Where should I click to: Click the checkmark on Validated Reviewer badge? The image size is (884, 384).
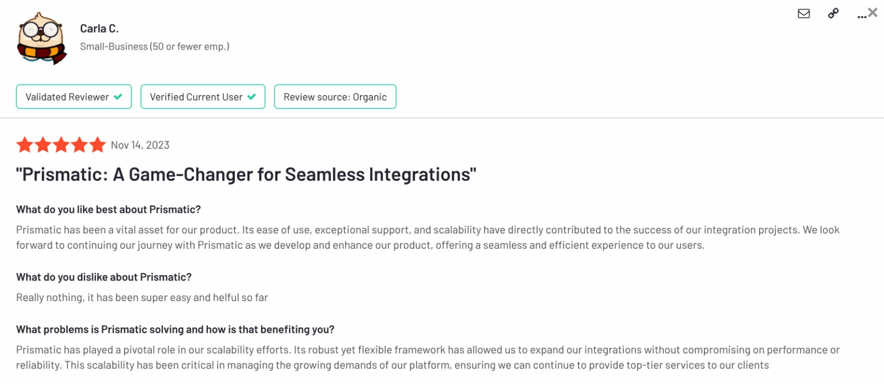coord(118,97)
